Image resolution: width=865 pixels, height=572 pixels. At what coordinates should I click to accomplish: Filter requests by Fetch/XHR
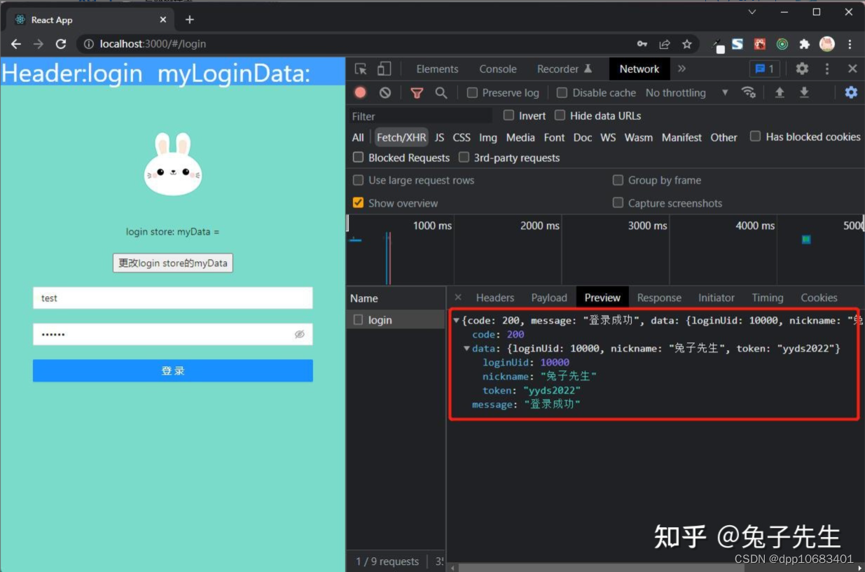(401, 137)
